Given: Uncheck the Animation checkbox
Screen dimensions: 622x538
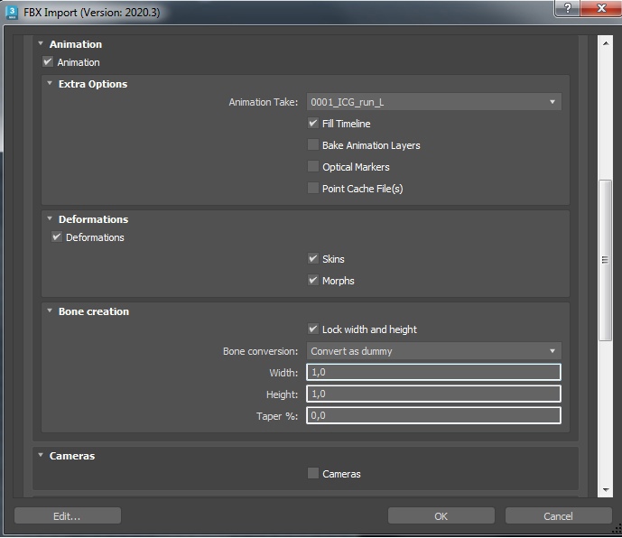Looking at the screenshot, I should tap(48, 62).
